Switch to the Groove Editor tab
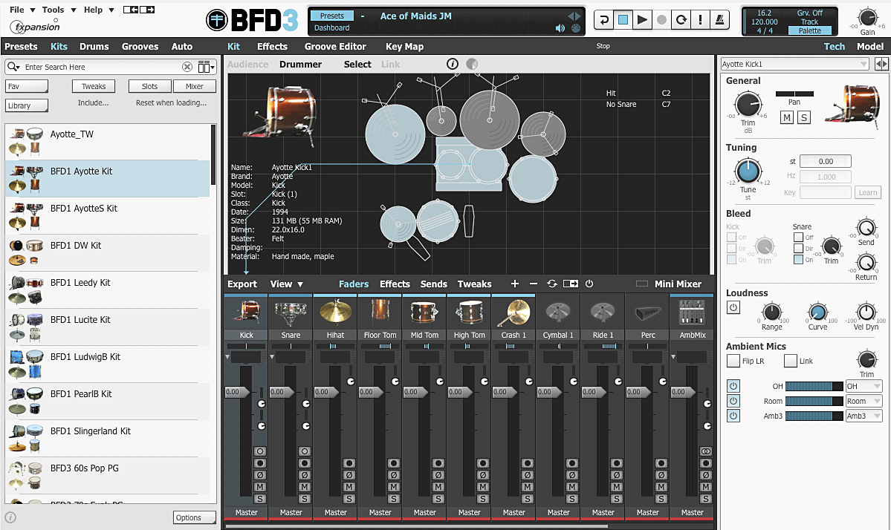891x530 pixels. tap(335, 47)
